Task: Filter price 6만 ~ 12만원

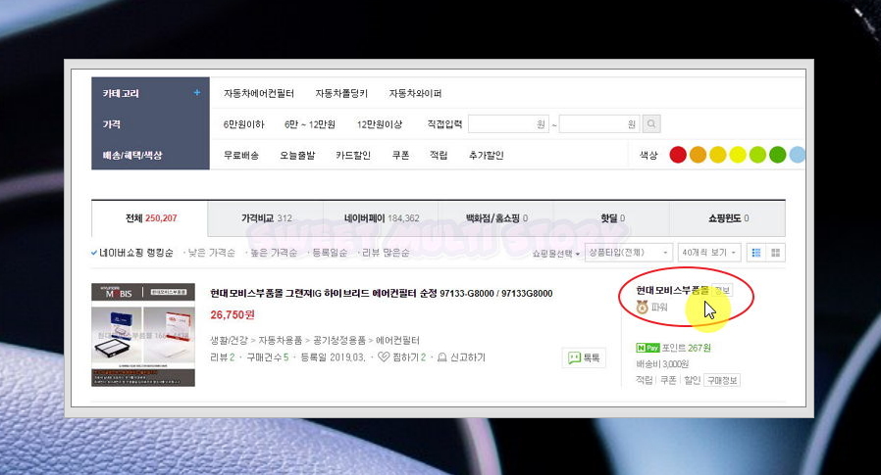Action: pos(310,124)
